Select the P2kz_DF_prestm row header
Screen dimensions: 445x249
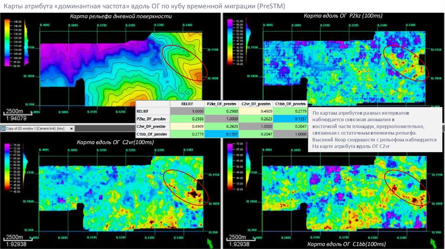[153, 119]
